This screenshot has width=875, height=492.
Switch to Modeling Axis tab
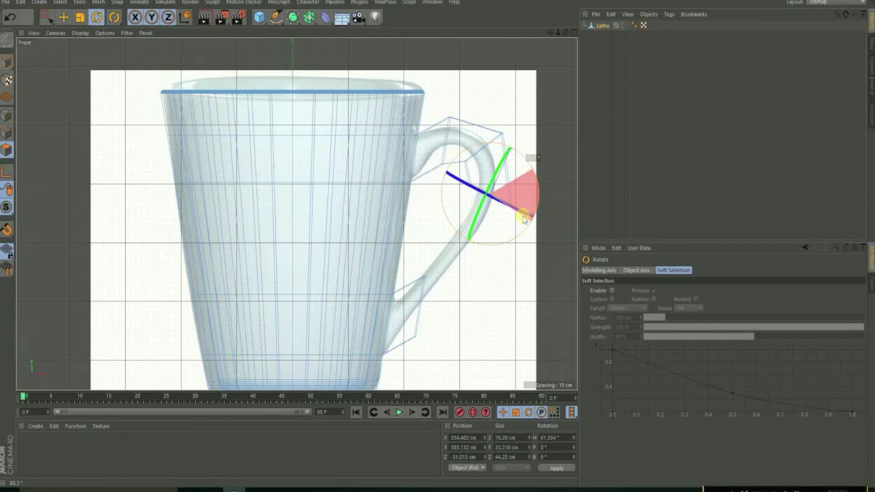click(x=599, y=270)
